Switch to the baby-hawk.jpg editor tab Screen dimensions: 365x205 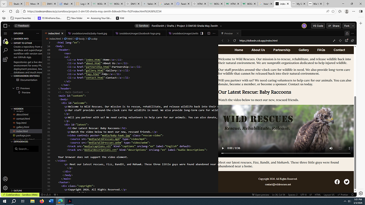(89, 33)
